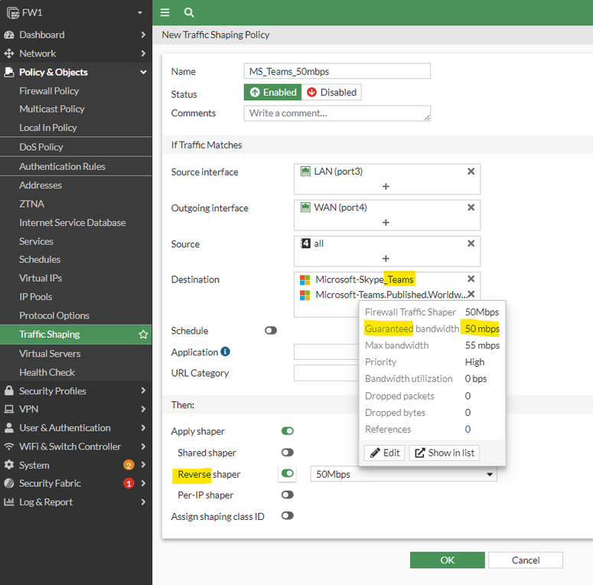Click the hamburger menu icon in top bar
593x585 pixels.
165,12
